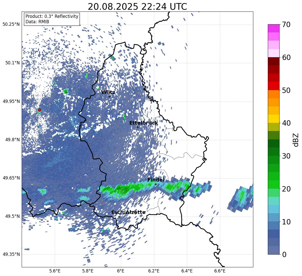Click the 6.4°E longitude label

tap(187, 271)
